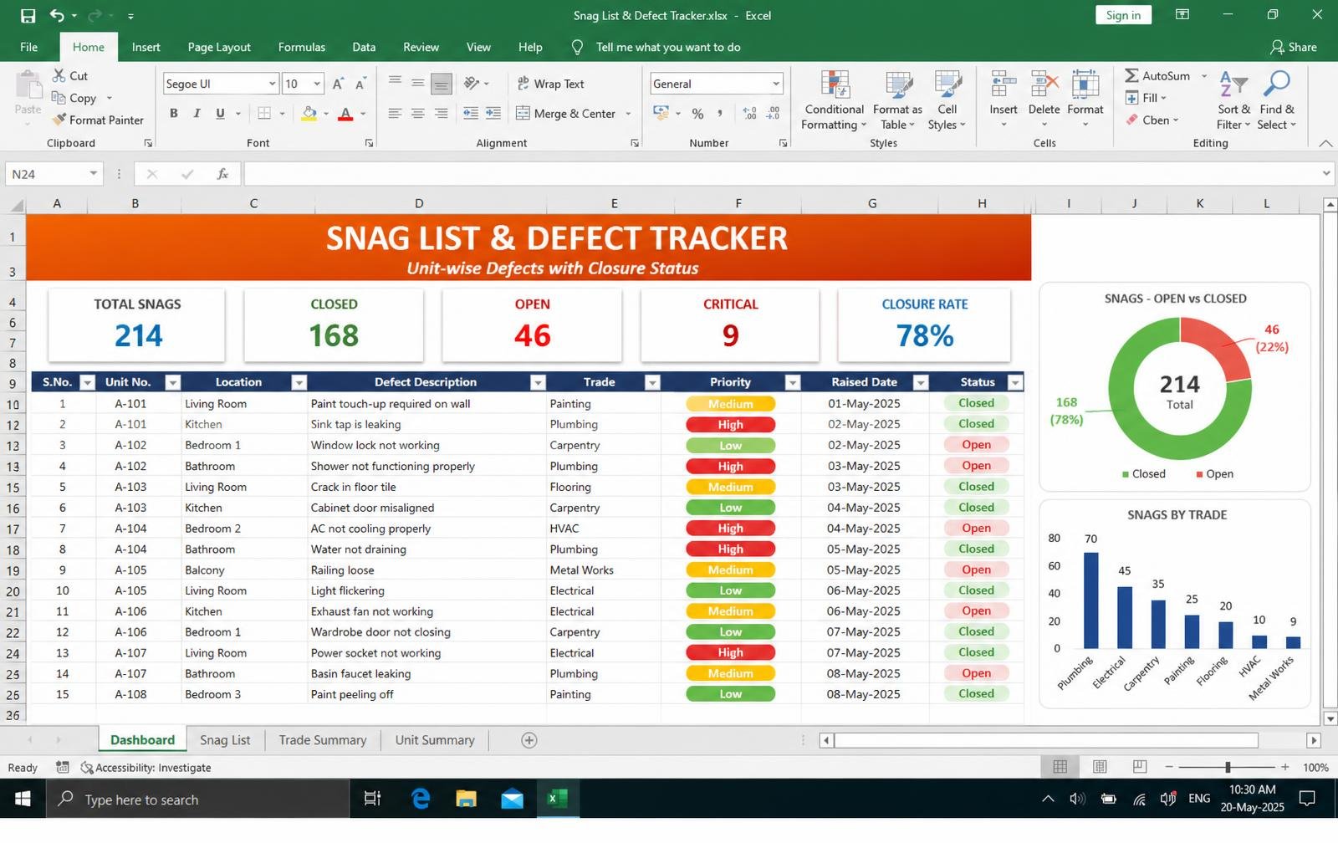Open the Status column filter dropdown
Viewport: 1338px width, 843px height.
(1015, 383)
